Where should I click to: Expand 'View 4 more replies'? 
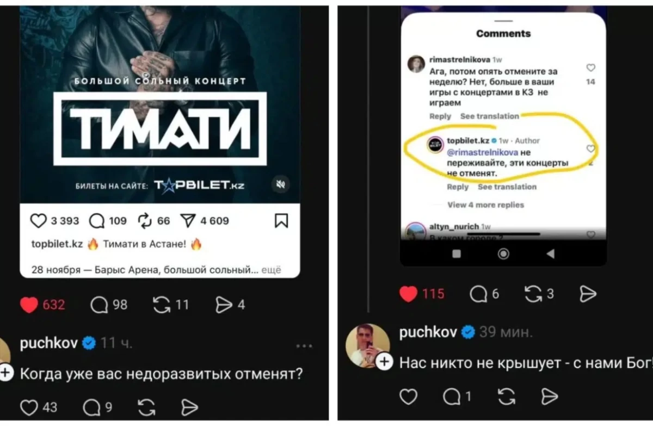tap(485, 205)
